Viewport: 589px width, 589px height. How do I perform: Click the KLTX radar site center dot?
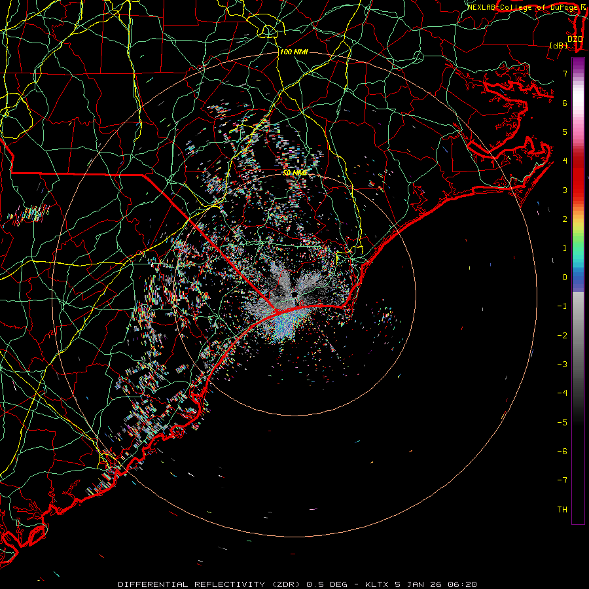coord(295,294)
